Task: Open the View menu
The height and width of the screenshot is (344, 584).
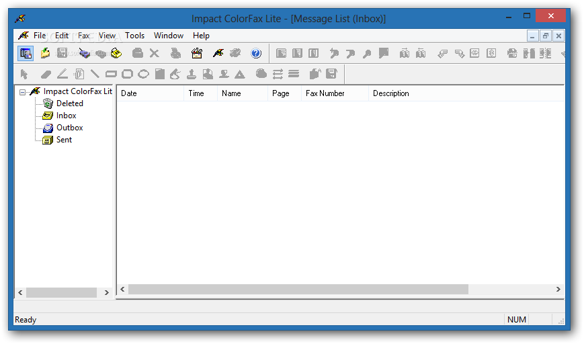Action: (x=107, y=36)
